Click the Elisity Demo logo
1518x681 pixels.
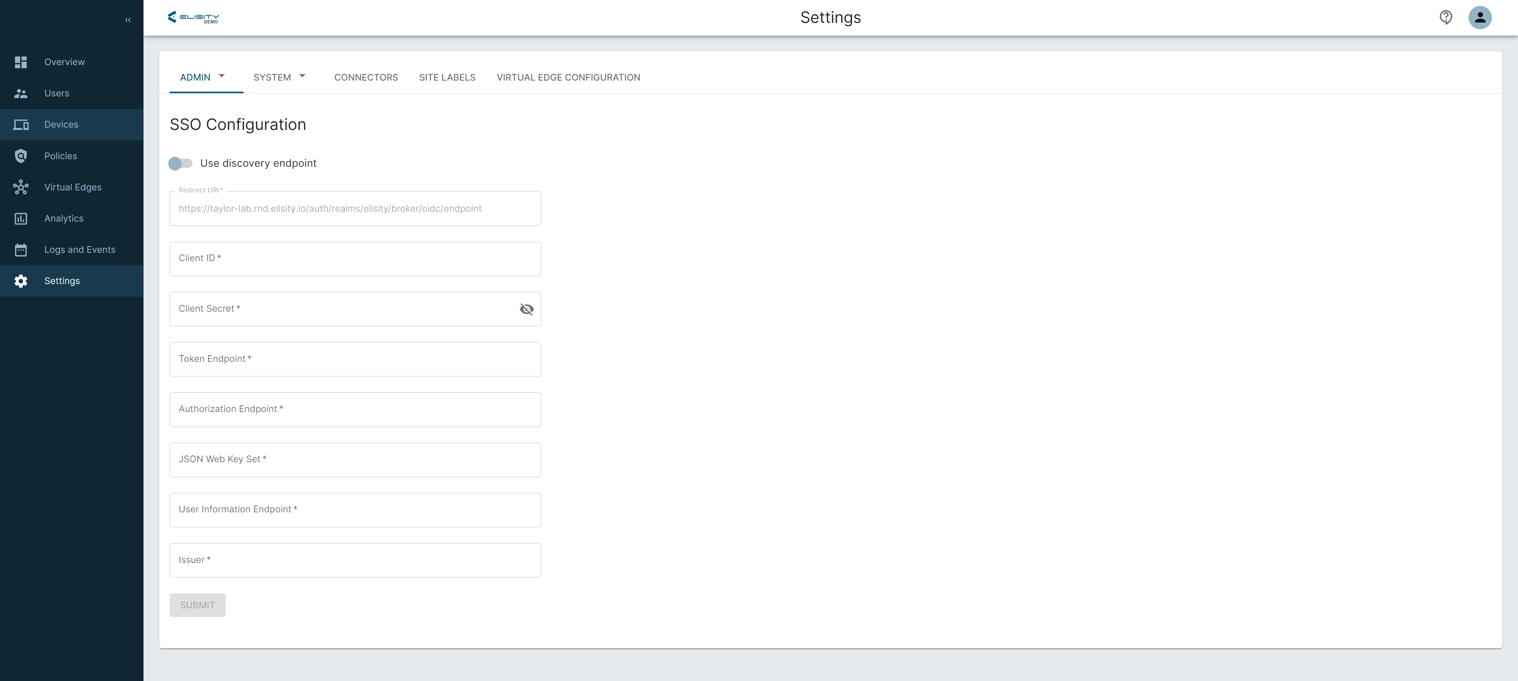(193, 17)
